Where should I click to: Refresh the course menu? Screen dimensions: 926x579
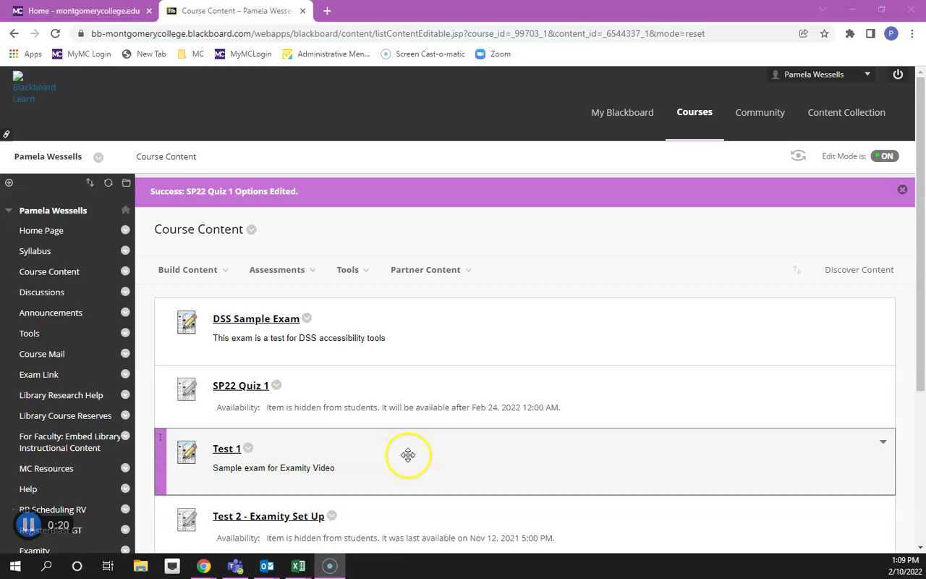coord(109,182)
